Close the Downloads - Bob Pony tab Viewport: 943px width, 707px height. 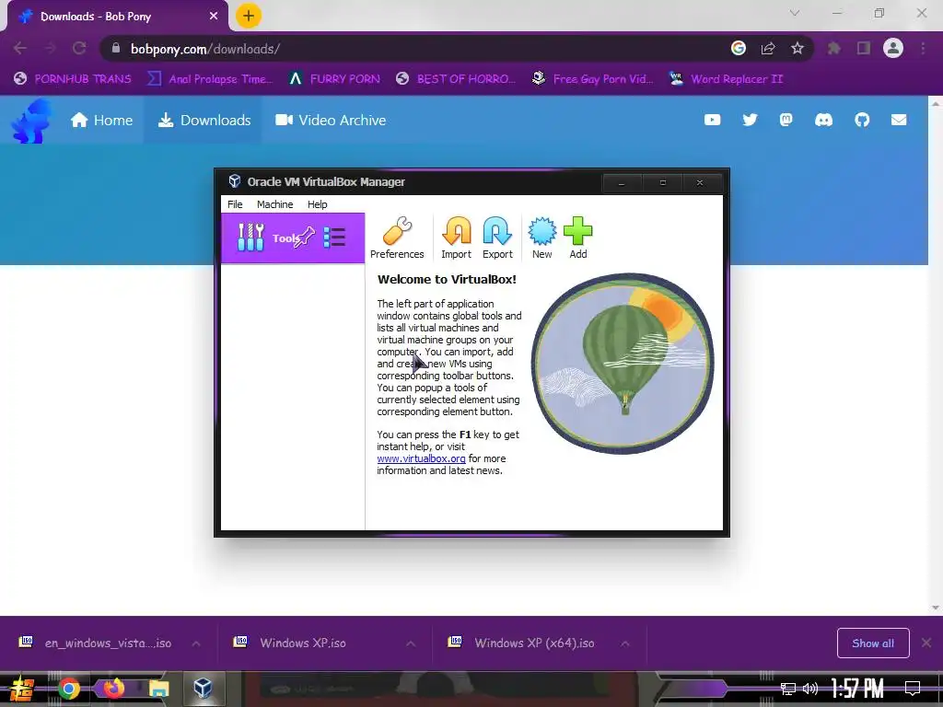pos(214,17)
